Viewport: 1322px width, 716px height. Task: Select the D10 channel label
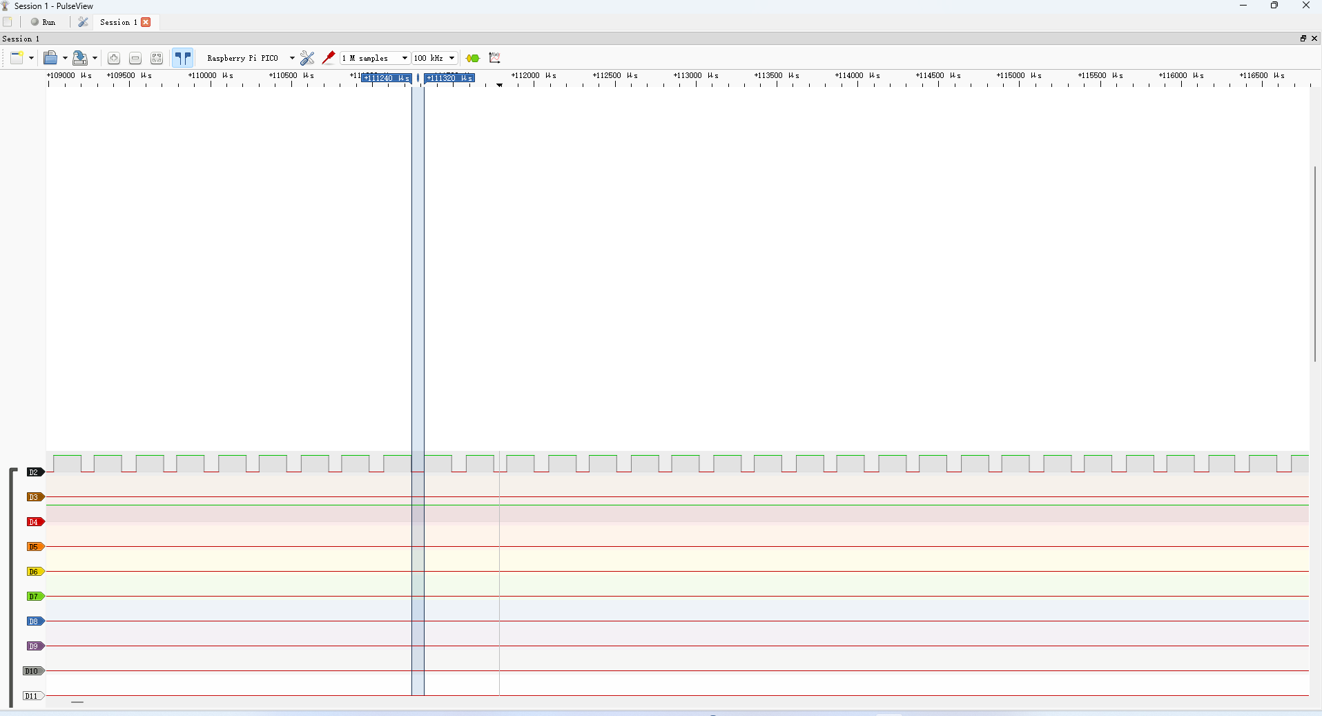pos(33,671)
